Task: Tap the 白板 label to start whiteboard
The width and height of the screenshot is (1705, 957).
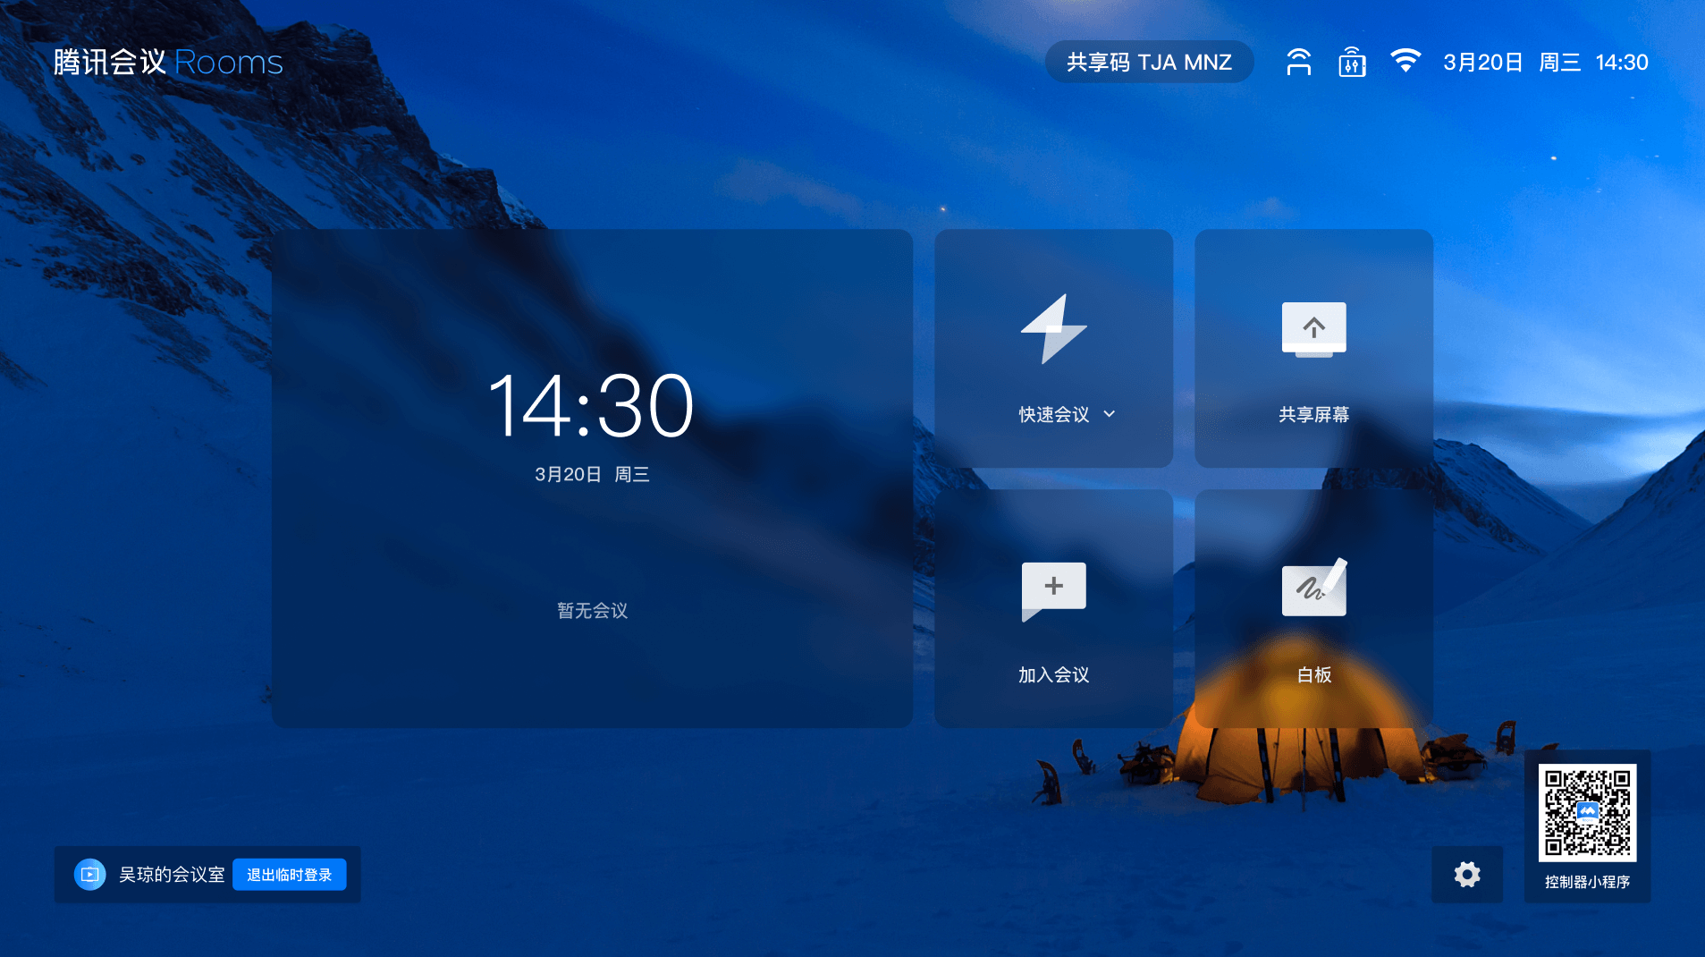Action: tap(1313, 674)
